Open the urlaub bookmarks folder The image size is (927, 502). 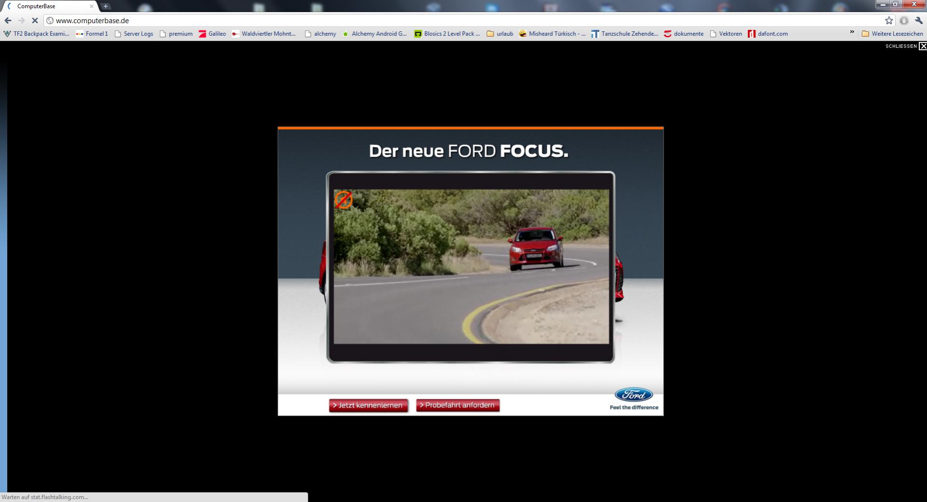(500, 34)
